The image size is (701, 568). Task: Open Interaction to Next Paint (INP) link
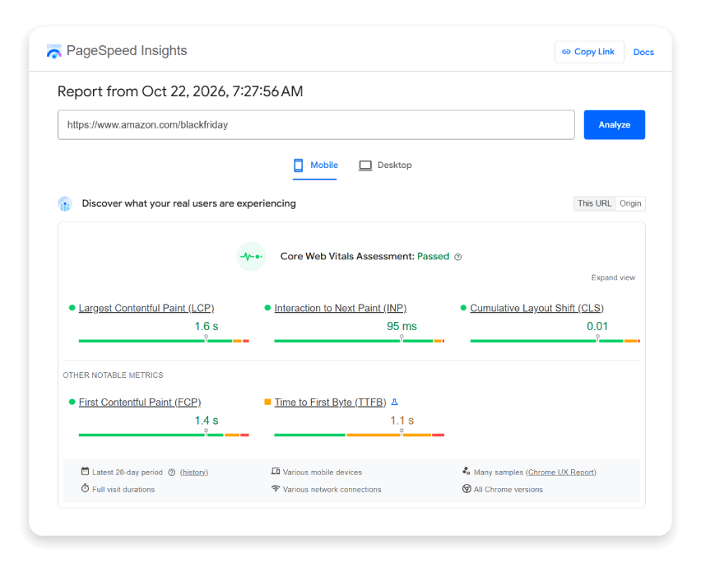coord(341,308)
